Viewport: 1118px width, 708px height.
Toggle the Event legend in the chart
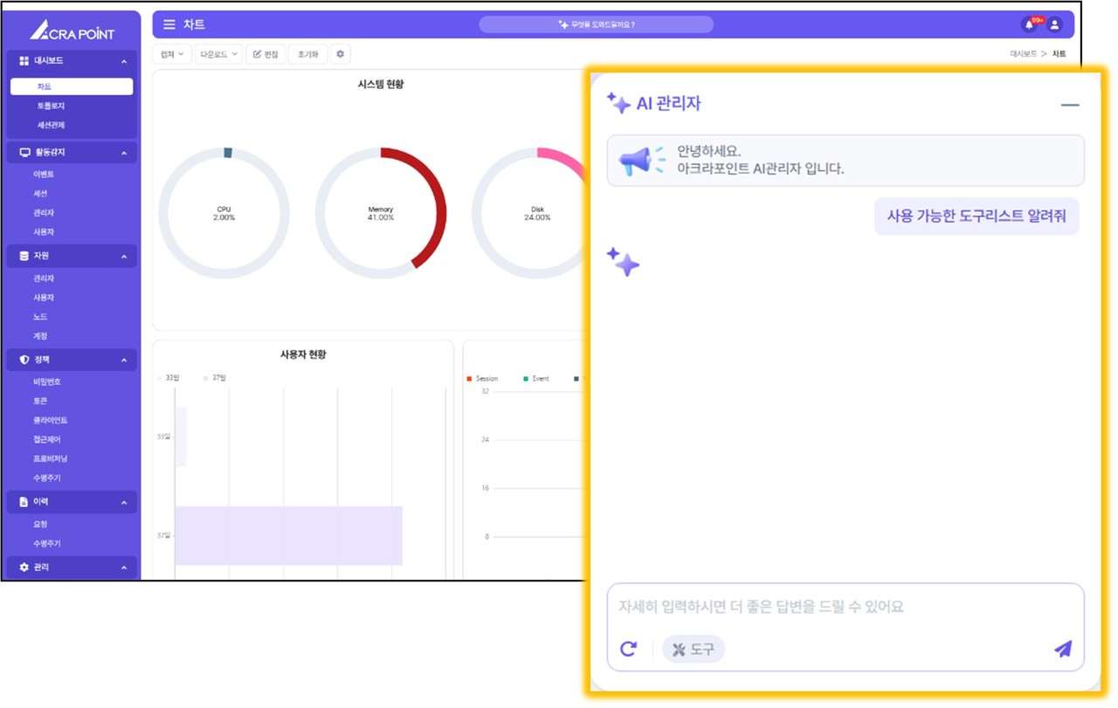[x=536, y=379]
